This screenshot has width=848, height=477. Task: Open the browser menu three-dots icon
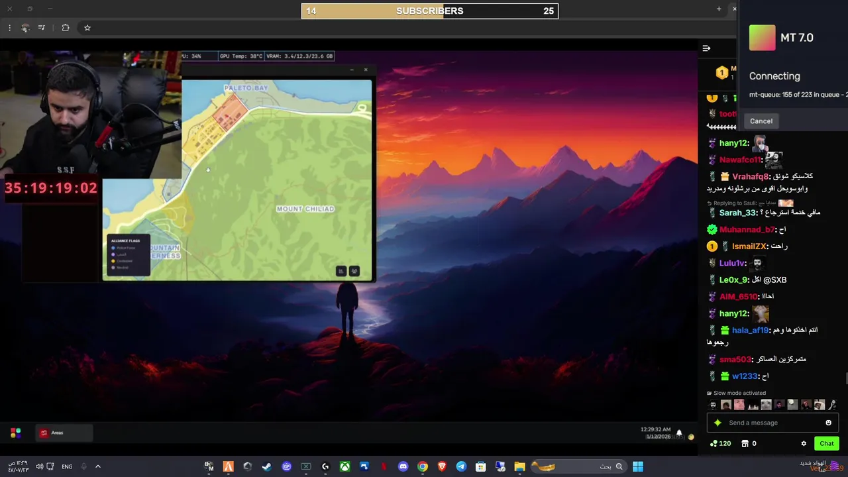9,28
